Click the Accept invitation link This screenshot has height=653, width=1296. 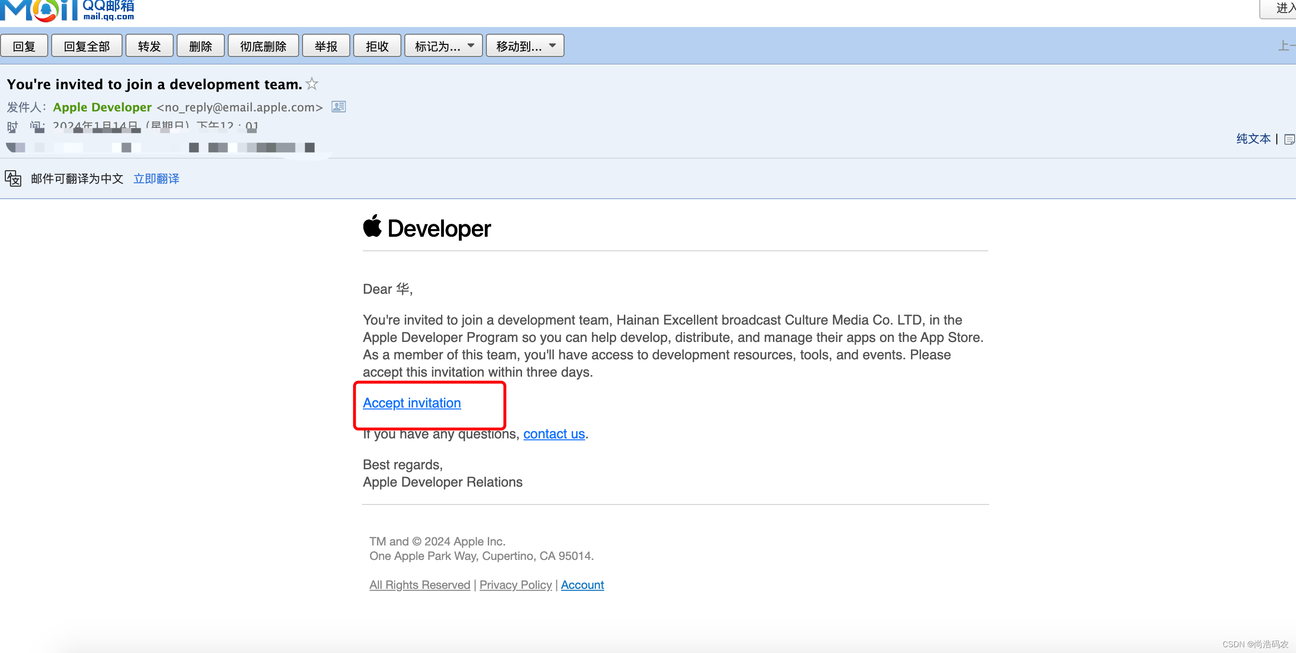click(x=412, y=403)
